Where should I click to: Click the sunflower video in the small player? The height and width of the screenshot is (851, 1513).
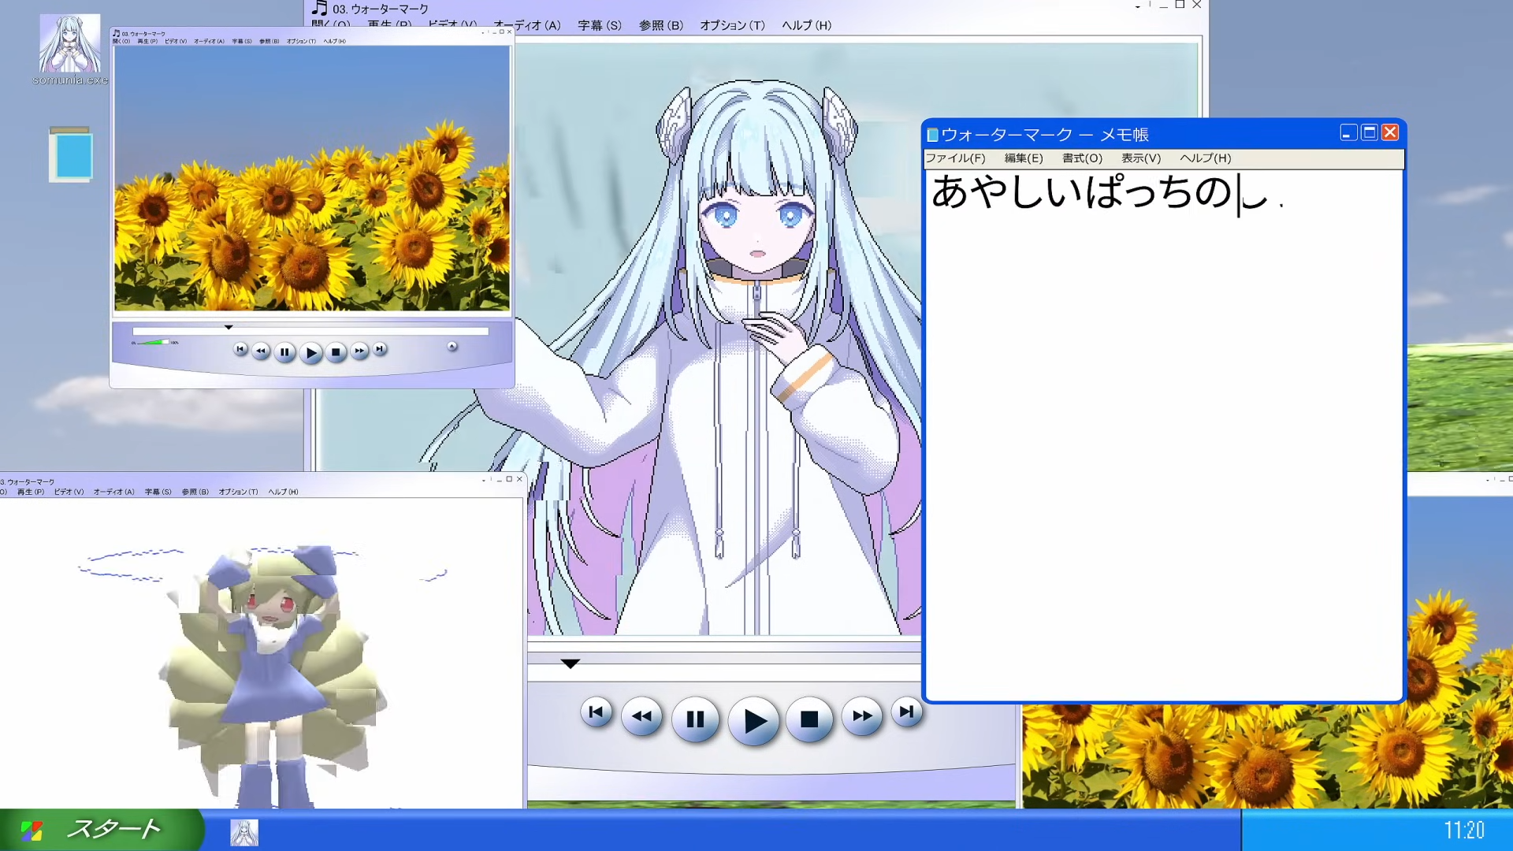coord(312,179)
